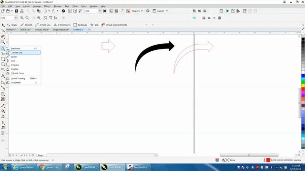Select the Interactive Fill bucket tool
The height and width of the screenshot is (171, 305).
pos(3,111)
